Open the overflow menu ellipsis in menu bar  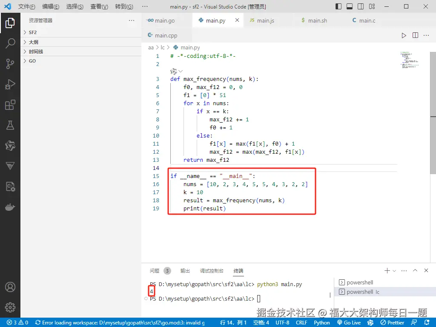pos(145,6)
